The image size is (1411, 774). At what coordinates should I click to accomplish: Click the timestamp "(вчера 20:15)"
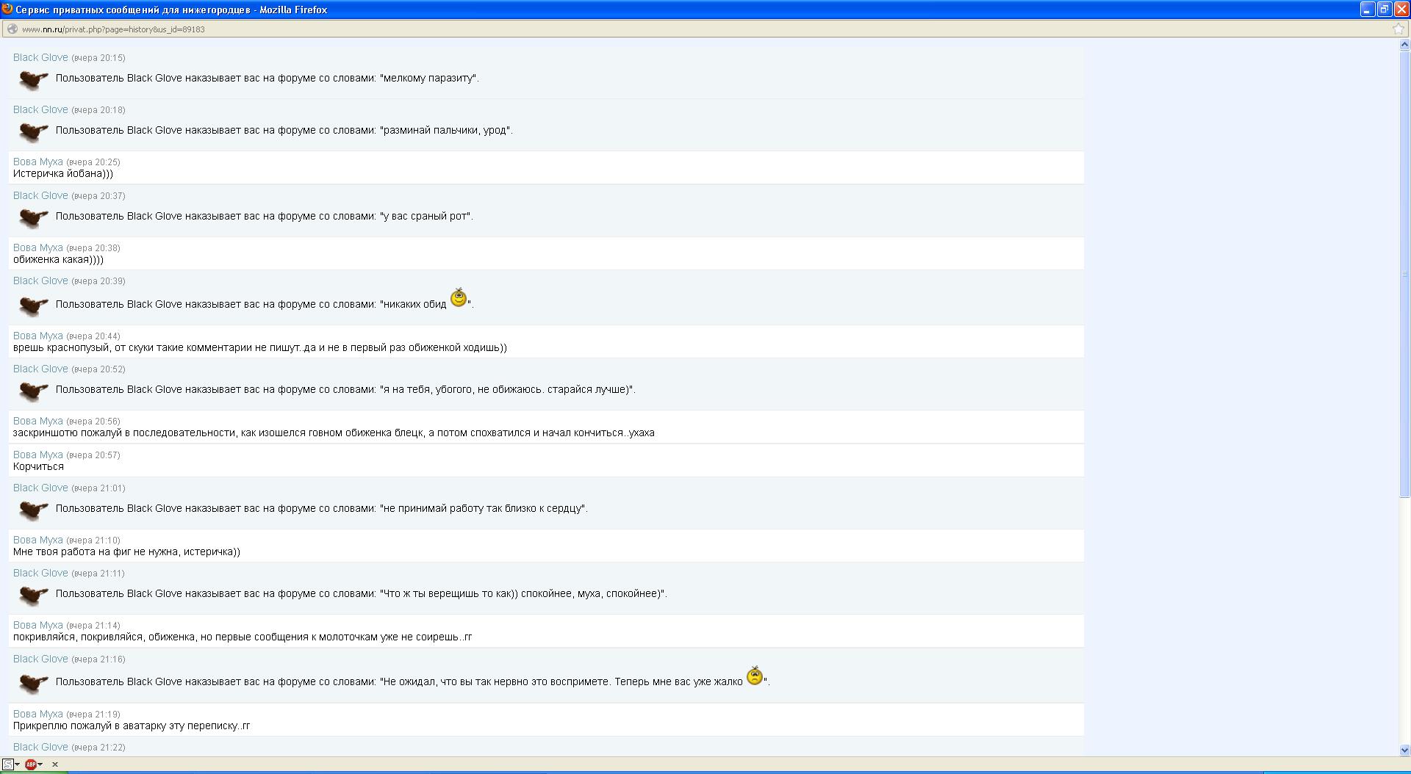pos(98,58)
